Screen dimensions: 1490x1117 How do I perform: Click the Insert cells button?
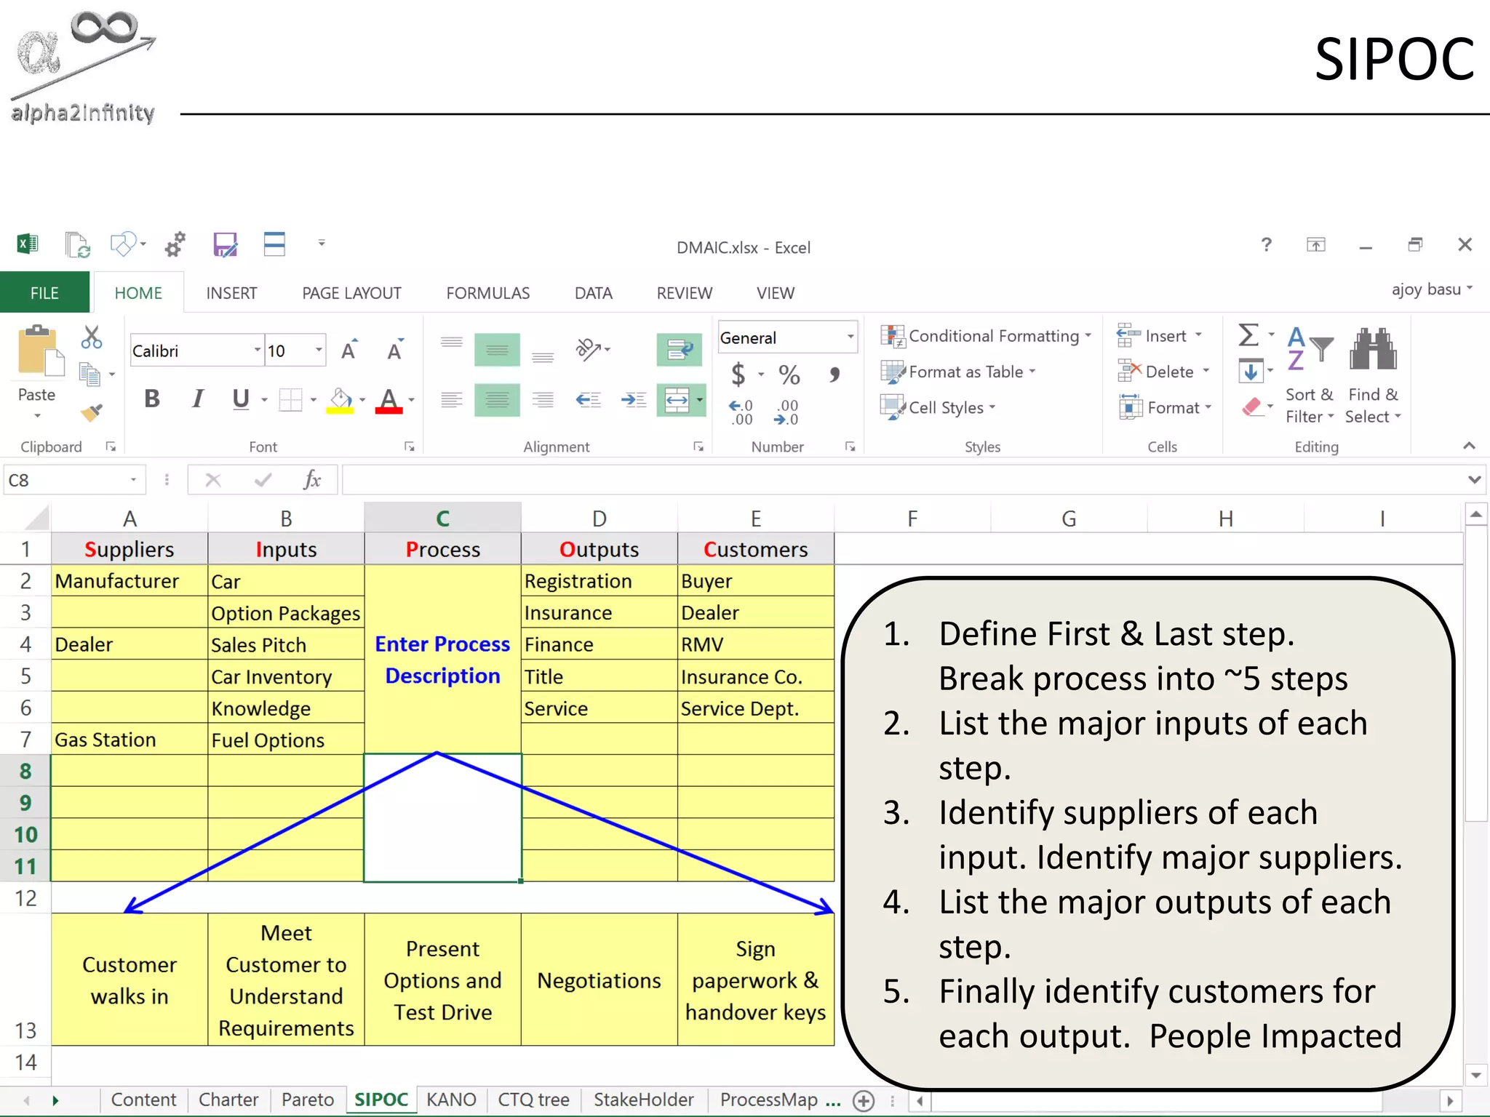[x=1159, y=335]
